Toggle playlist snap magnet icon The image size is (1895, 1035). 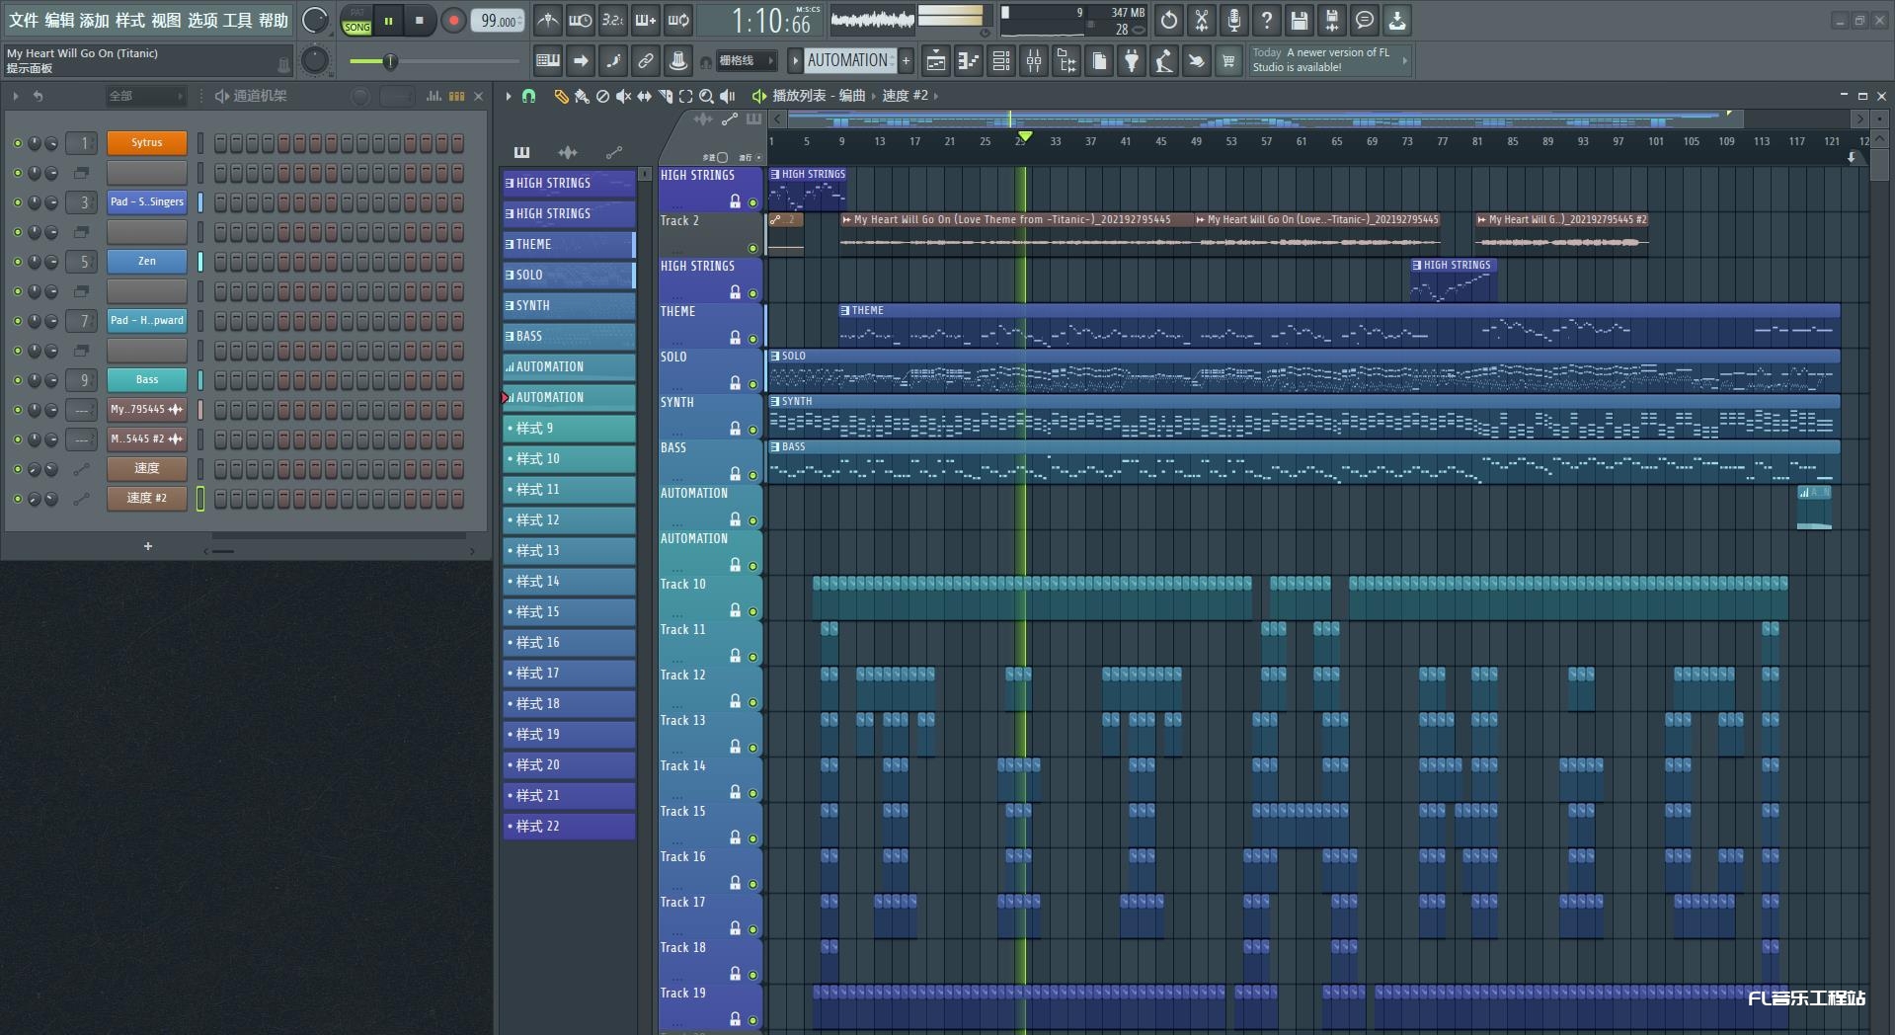click(x=529, y=96)
